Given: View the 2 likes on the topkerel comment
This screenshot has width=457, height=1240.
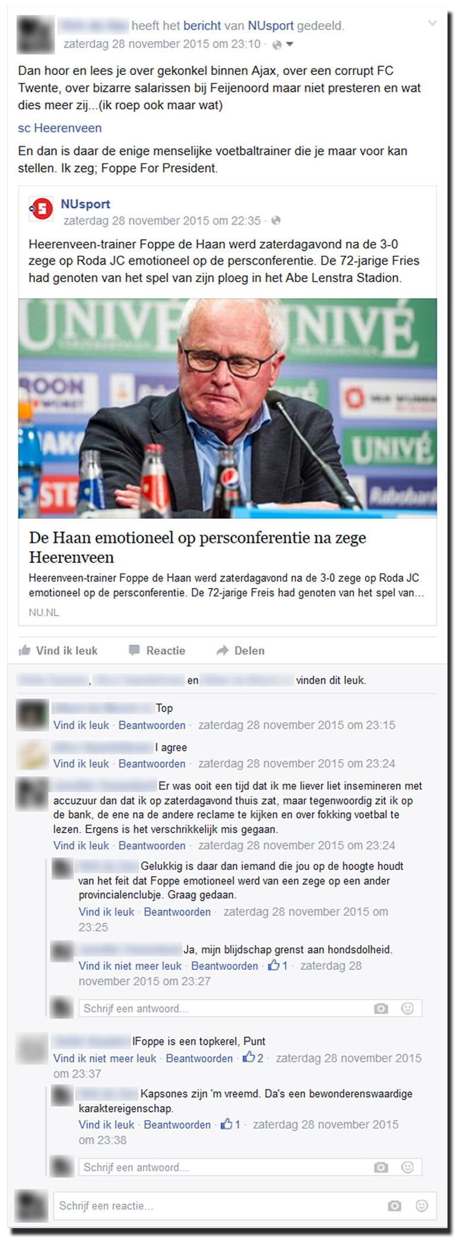Looking at the screenshot, I should [253, 1058].
